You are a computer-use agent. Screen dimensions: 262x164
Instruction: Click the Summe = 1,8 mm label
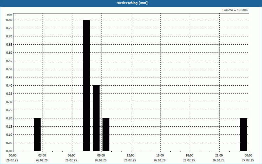(235, 10)
